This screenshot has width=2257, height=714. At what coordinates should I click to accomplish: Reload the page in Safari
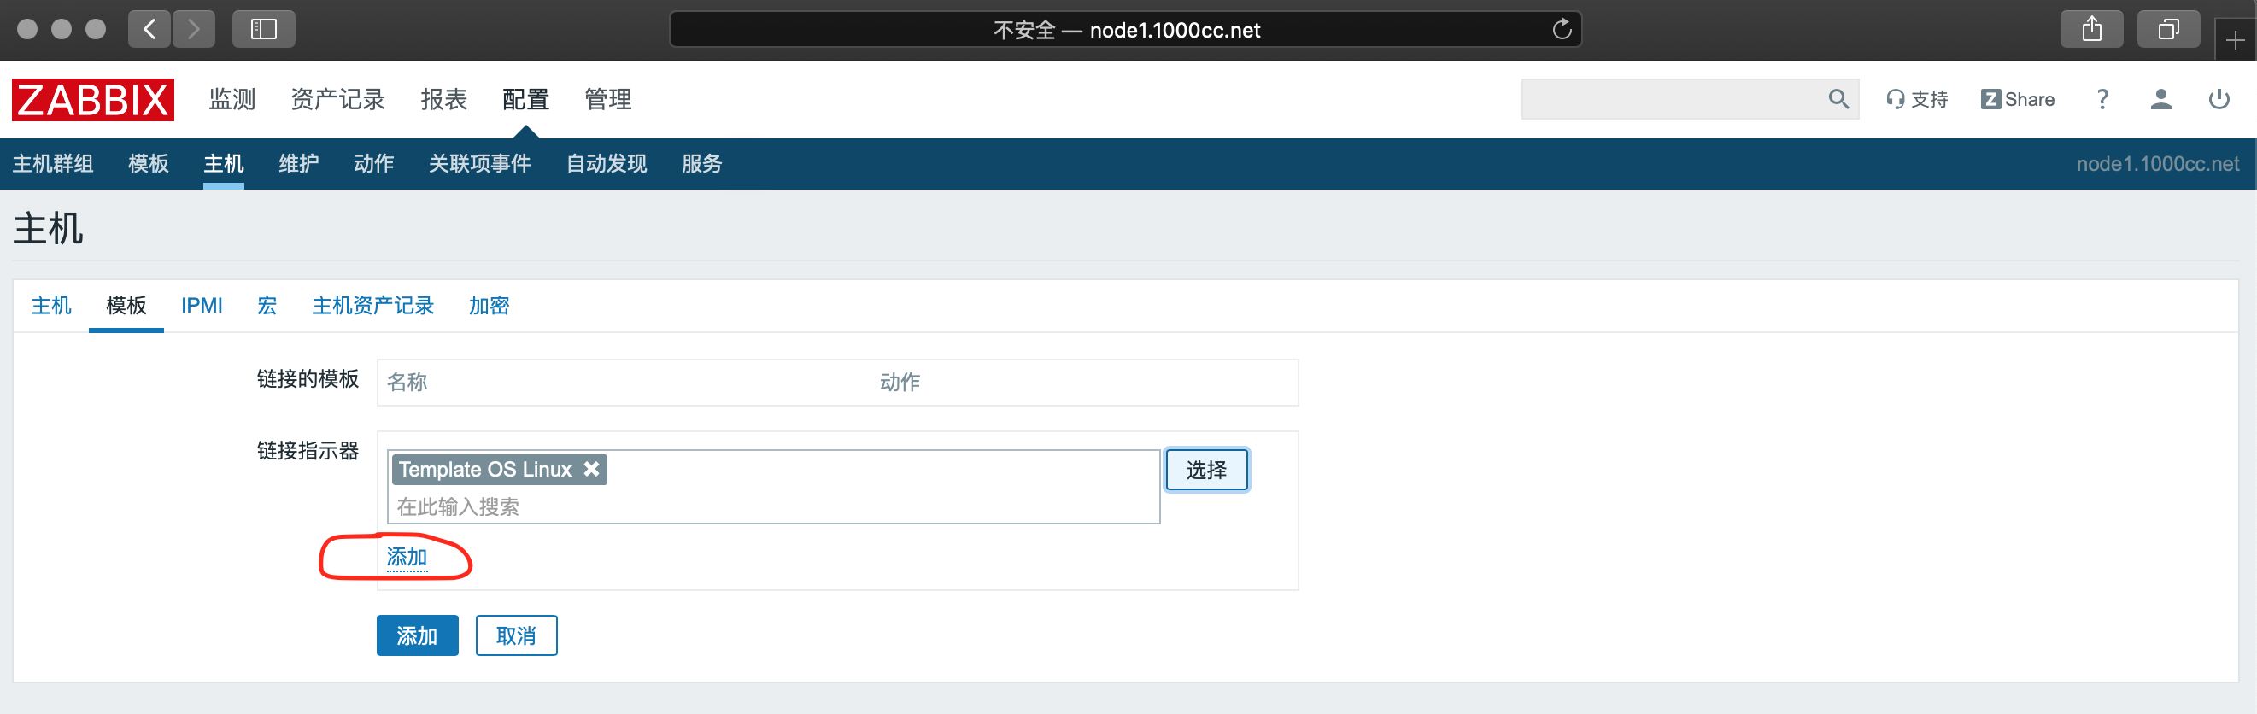(1562, 30)
